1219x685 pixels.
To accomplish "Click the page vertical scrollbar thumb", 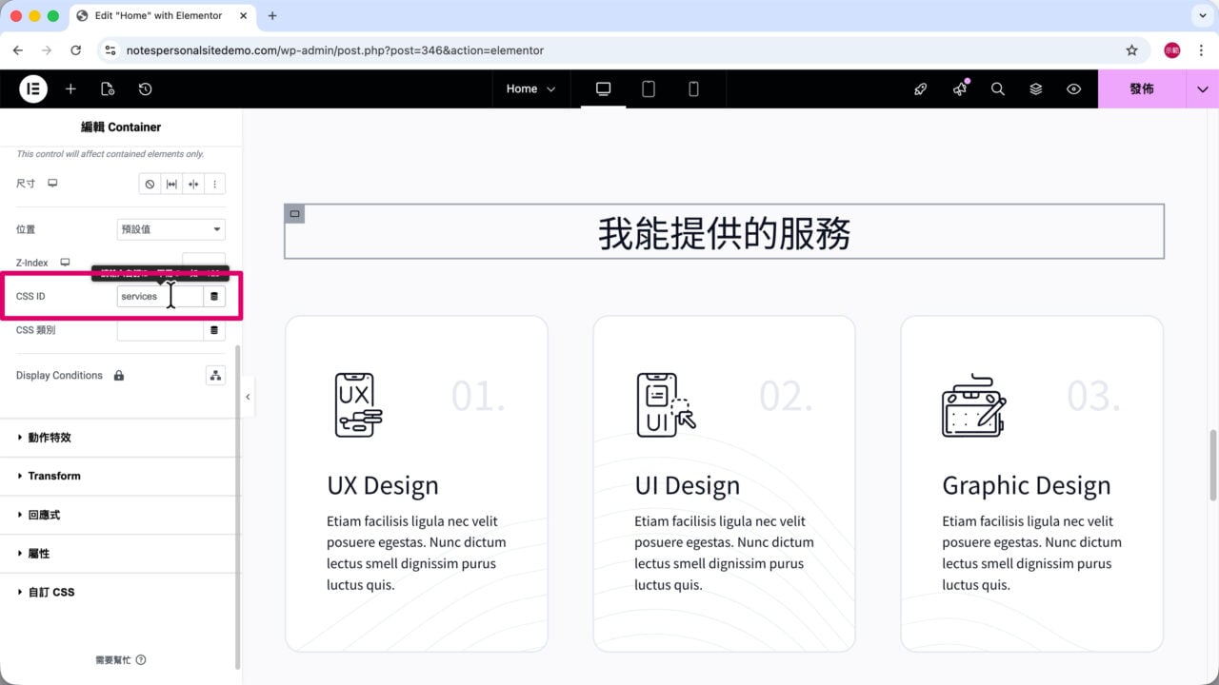I will (x=1212, y=464).
